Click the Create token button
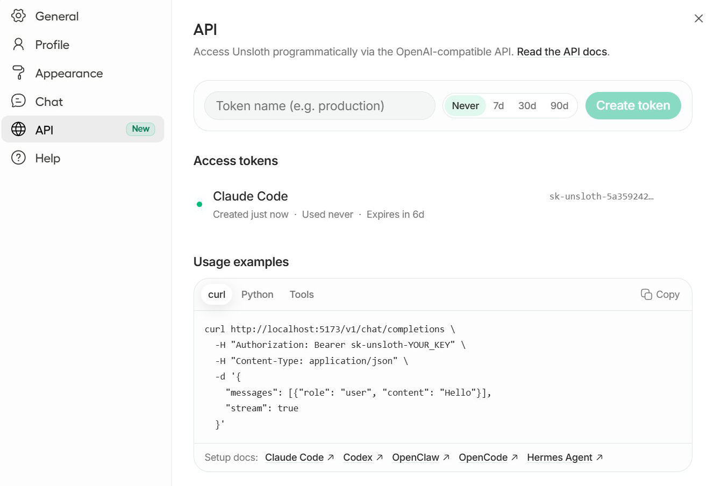714x486 pixels. (633, 106)
